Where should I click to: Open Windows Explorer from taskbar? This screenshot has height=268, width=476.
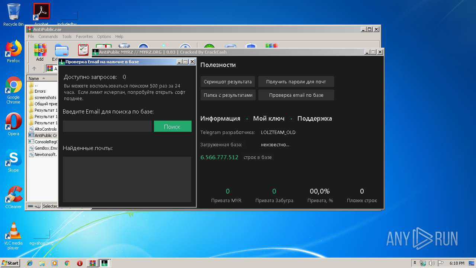[x=42, y=263]
